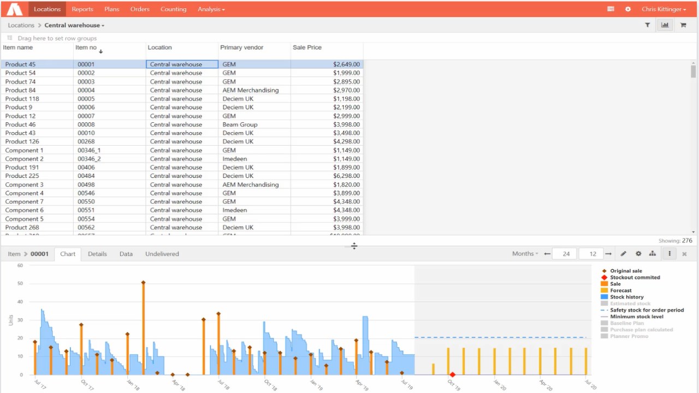Click the row group drag icon
This screenshot has width=699, height=393.
10,38
